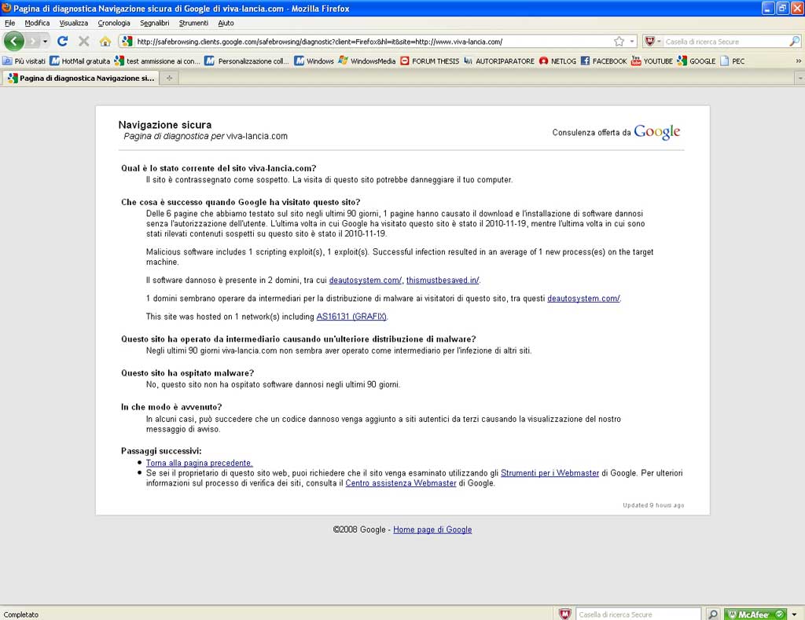Image resolution: width=805 pixels, height=620 pixels.
Task: Open the back/forward history dropdown arrow
Action: (x=45, y=41)
